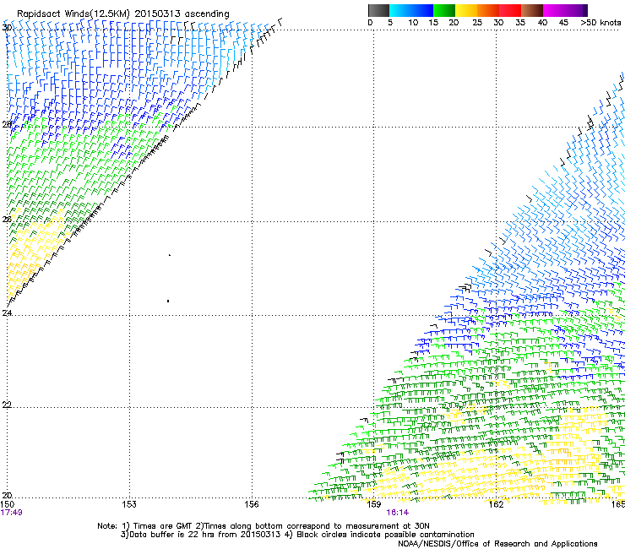The width and height of the screenshot is (625, 549).
Task: Click the longitude label 150
Action: coord(7,504)
